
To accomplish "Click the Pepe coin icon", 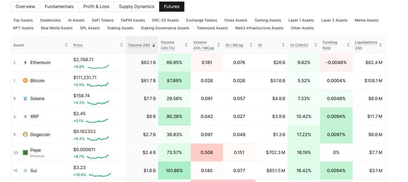I will click(x=25, y=152).
